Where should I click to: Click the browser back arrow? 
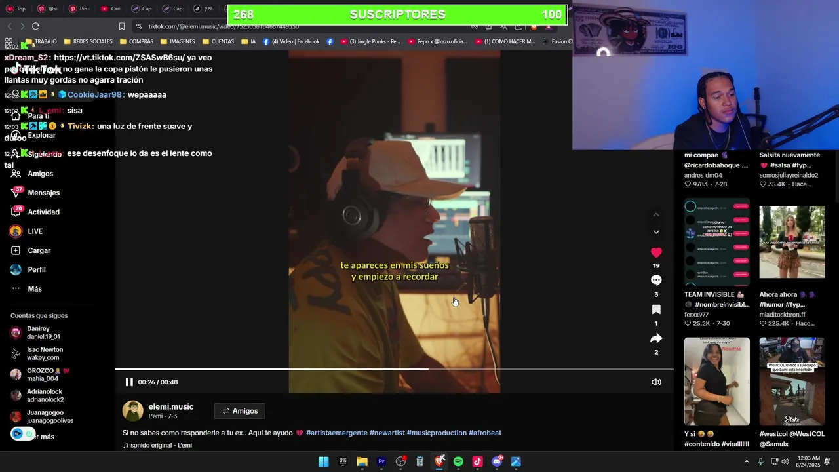tap(9, 26)
